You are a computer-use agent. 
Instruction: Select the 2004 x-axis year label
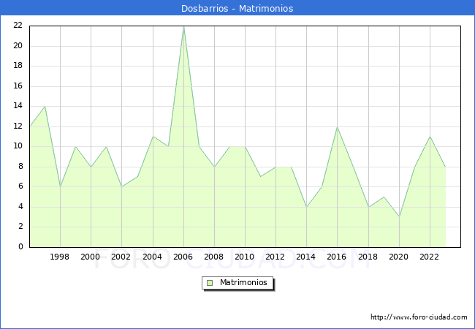(153, 257)
